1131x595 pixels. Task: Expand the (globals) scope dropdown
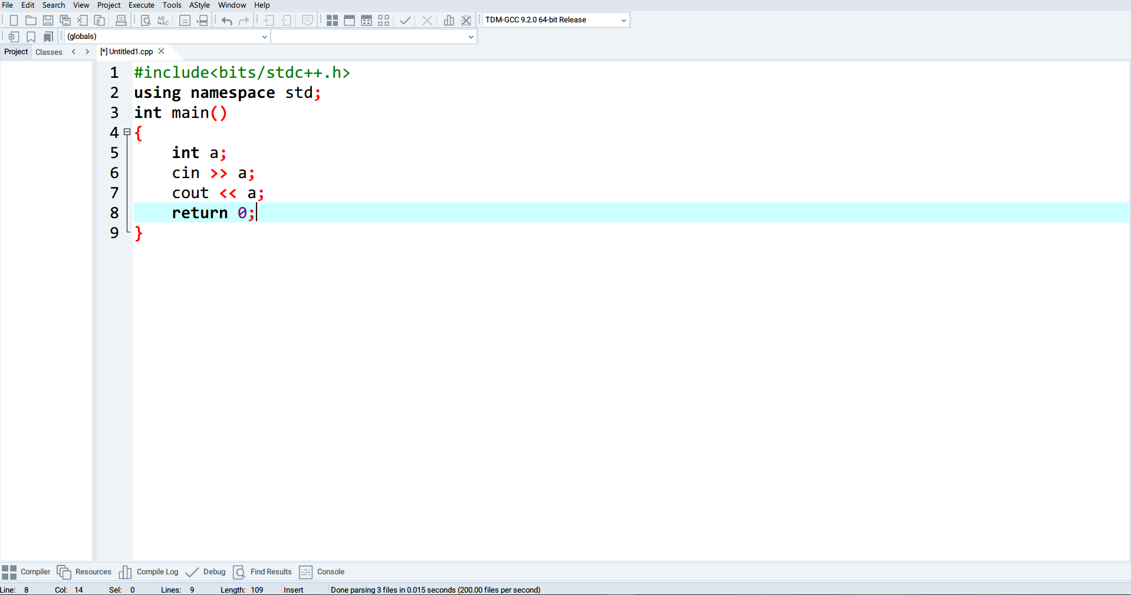pyautogui.click(x=264, y=37)
